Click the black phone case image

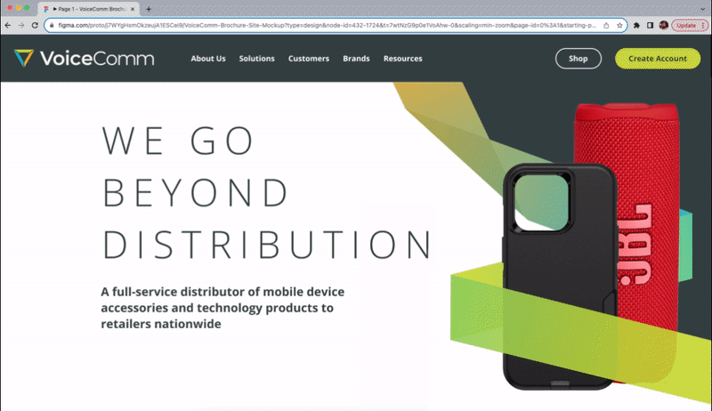[560, 277]
